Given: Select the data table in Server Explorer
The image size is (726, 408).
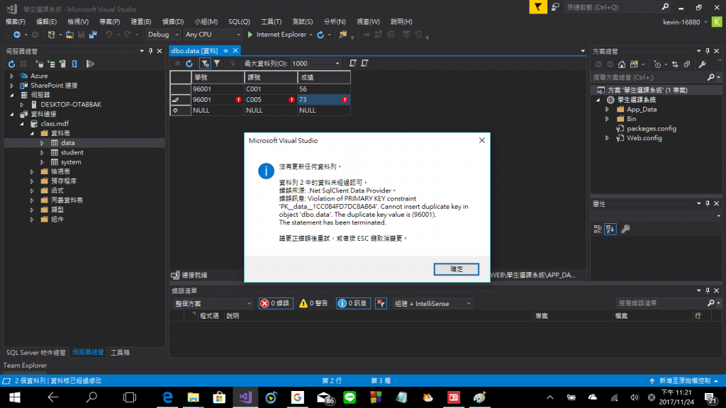Looking at the screenshot, I should coord(67,143).
